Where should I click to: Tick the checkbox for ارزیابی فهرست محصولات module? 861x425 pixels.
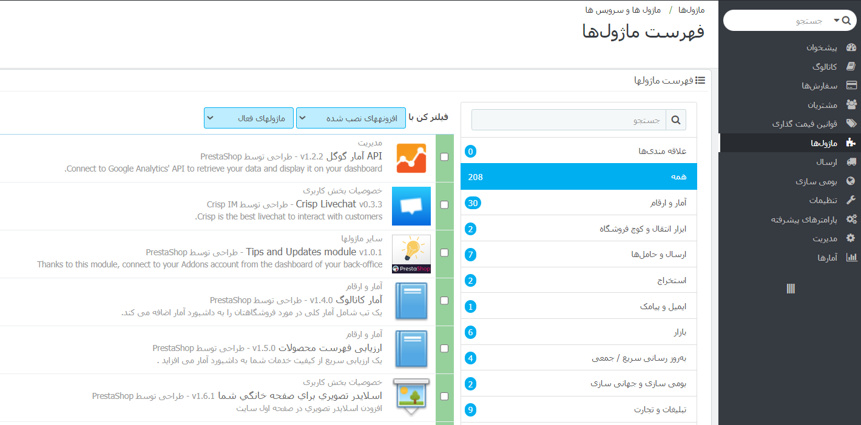[445, 349]
